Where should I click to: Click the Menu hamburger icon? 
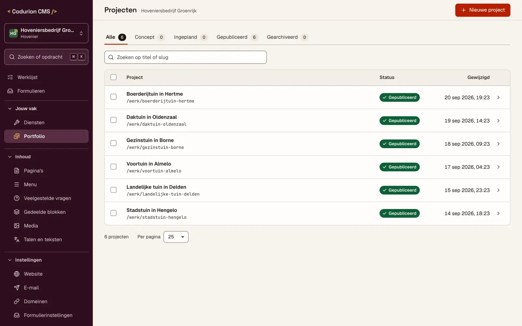point(17,185)
